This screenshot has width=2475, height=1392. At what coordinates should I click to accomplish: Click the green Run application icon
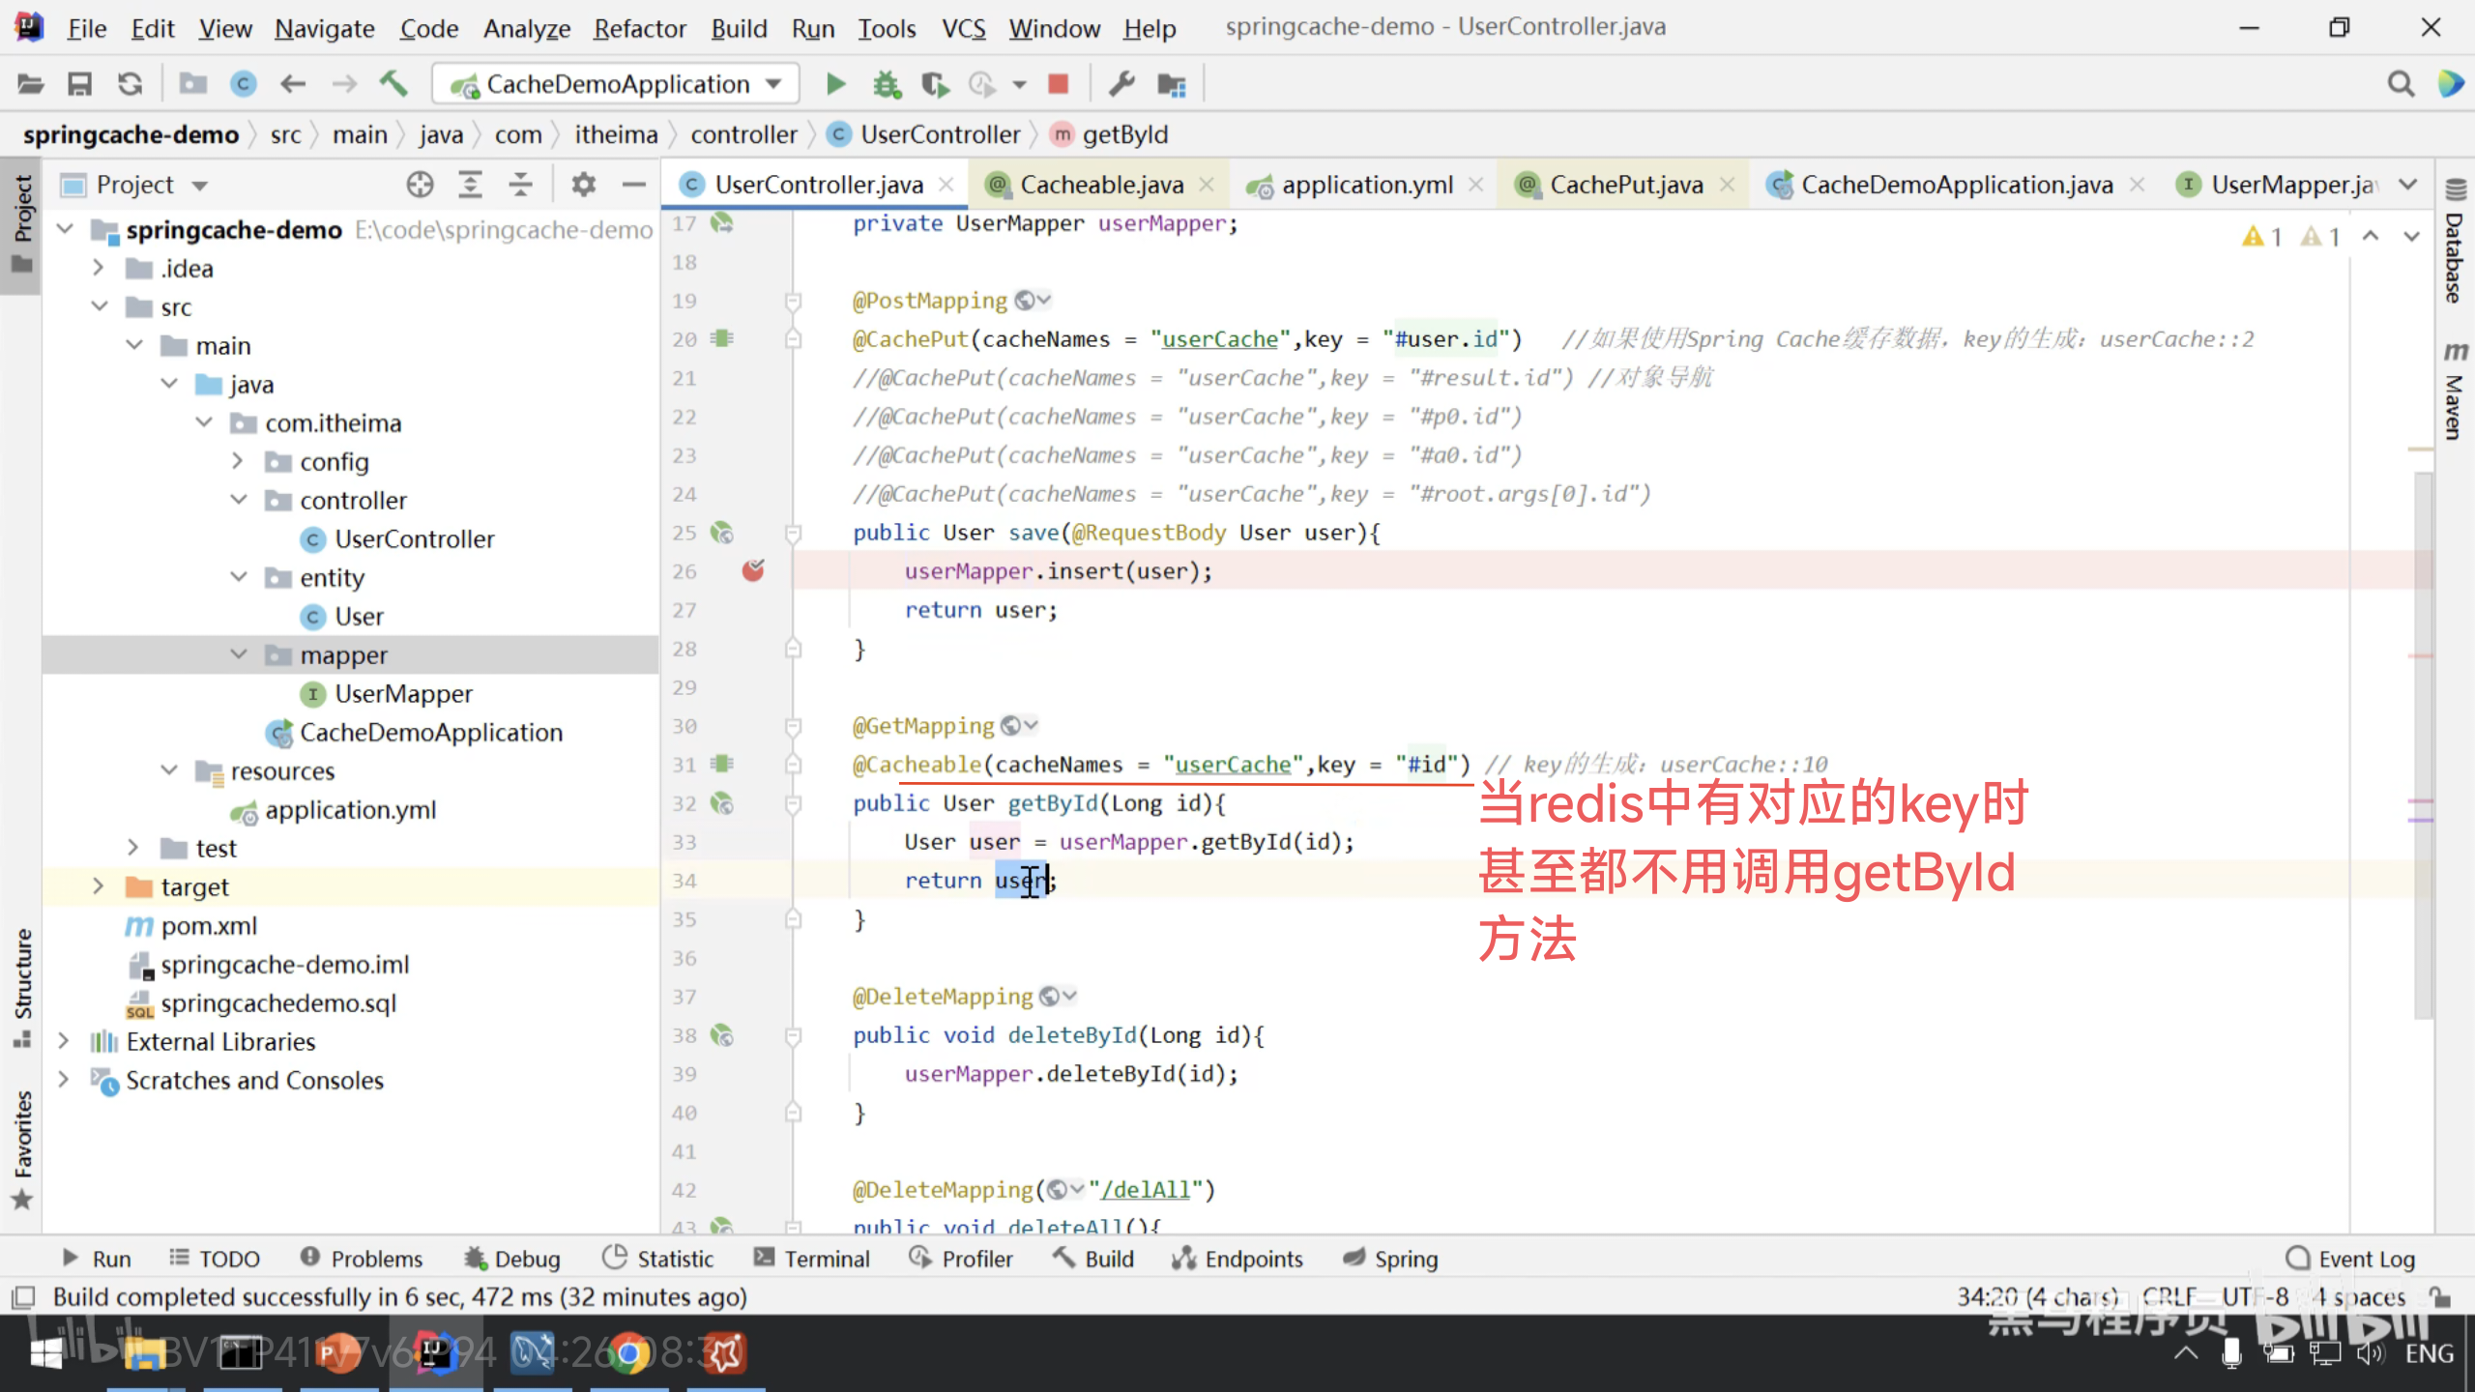pos(836,84)
